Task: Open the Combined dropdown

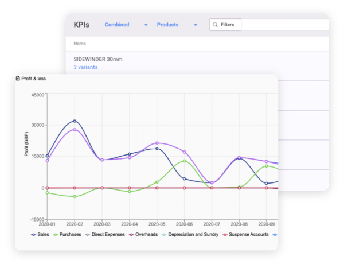Action: pos(117,25)
